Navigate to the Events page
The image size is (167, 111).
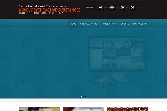coord(125,24)
